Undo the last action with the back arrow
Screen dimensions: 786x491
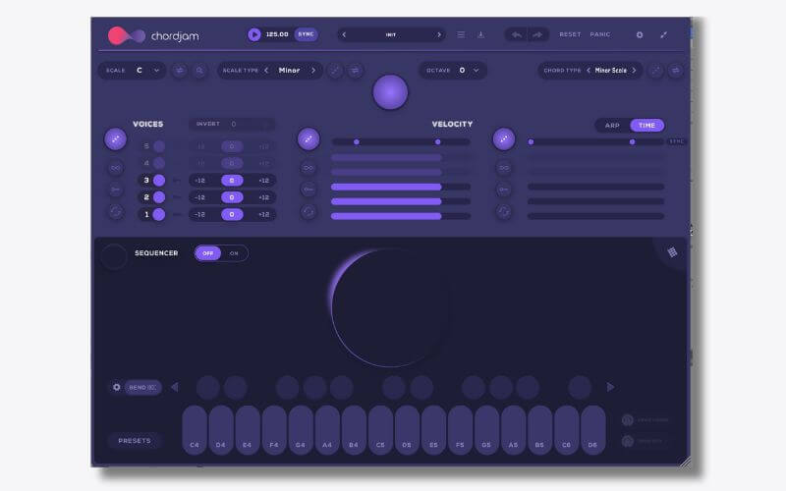point(517,34)
